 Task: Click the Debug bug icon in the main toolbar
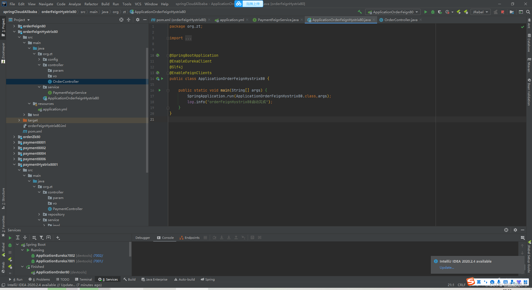click(433, 12)
